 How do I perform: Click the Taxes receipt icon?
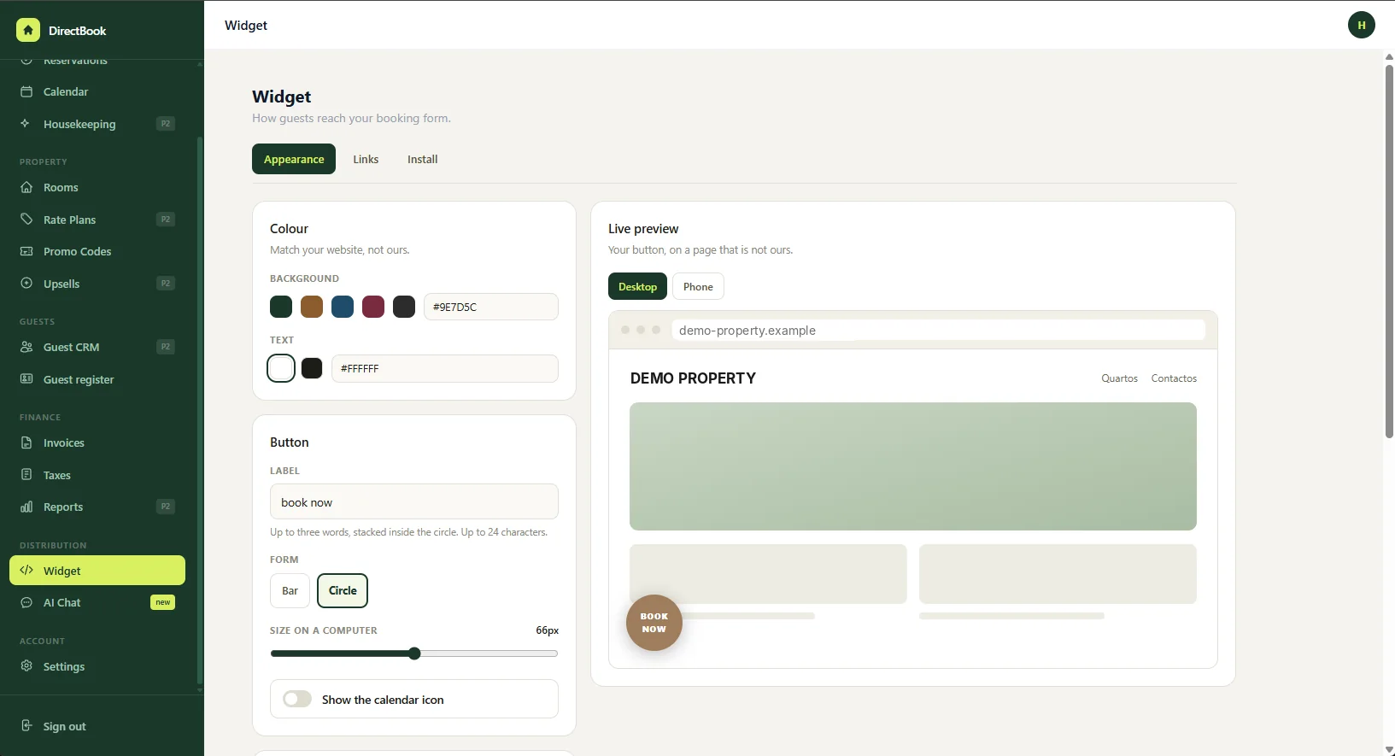(26, 475)
